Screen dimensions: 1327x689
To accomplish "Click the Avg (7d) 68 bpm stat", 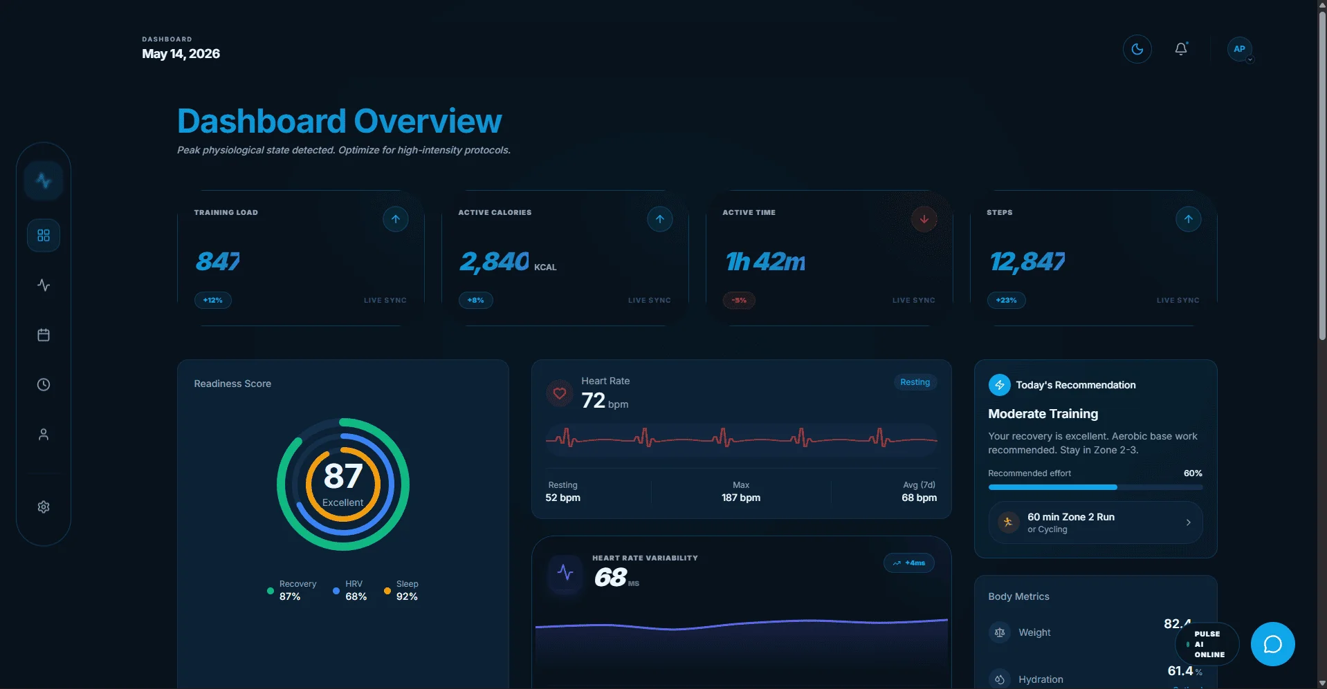I will [919, 491].
